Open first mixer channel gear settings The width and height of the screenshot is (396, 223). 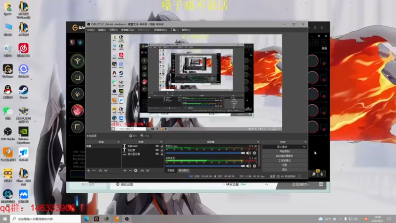coord(254,153)
